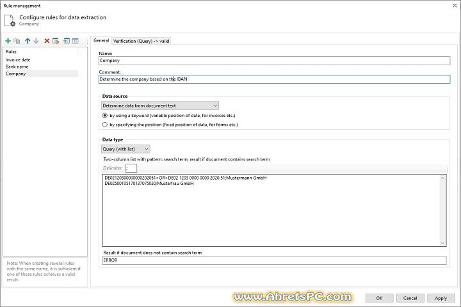Move the selected rule up with blue arrow
This screenshot has height=307, width=461.
pyautogui.click(x=28, y=41)
